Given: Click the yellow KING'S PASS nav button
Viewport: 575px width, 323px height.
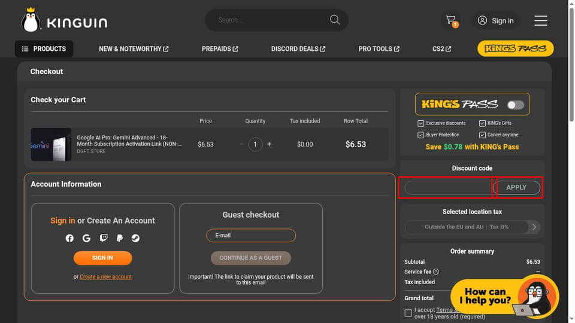Looking at the screenshot, I should [x=515, y=48].
